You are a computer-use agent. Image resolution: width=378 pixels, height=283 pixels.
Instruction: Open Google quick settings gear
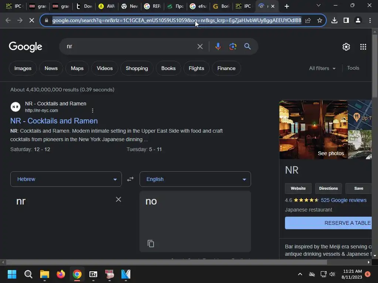(x=346, y=47)
